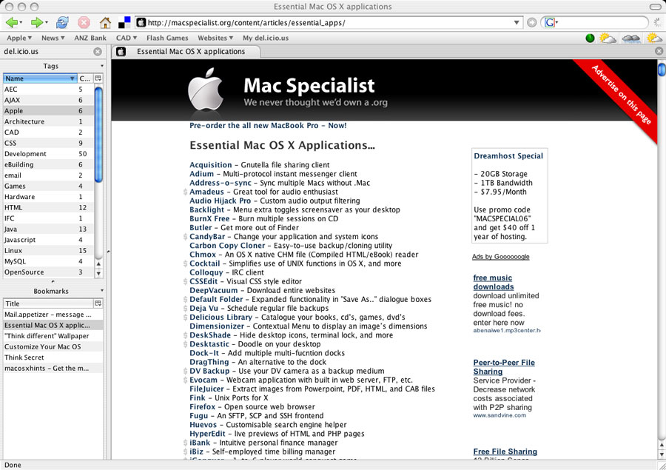The width and height of the screenshot is (666, 470).
Task: Open the CAD bookmarks folder menu
Action: pos(127,38)
